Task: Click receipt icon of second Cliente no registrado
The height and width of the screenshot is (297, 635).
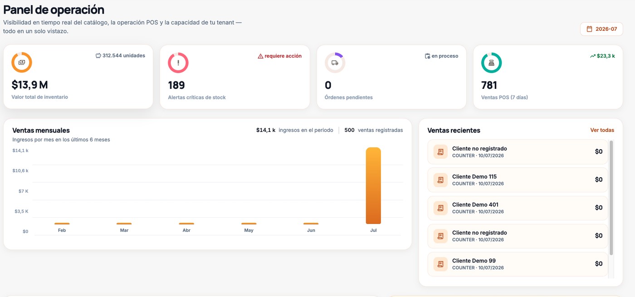Action: (x=440, y=236)
